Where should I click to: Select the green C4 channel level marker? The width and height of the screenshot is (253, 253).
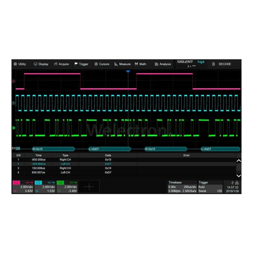point(14,128)
